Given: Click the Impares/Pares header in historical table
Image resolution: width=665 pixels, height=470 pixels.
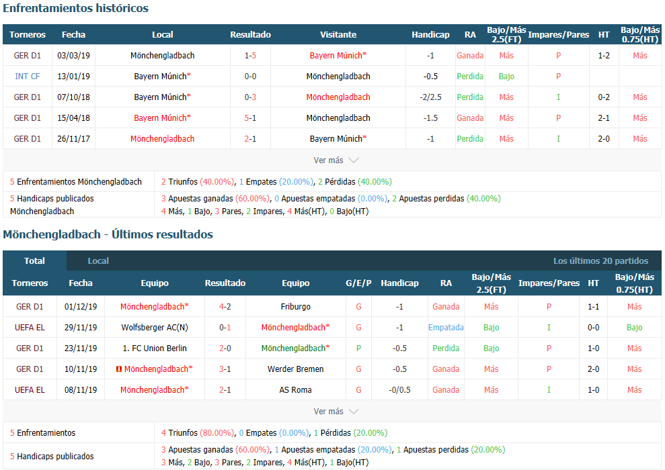Looking at the screenshot, I should tap(558, 35).
